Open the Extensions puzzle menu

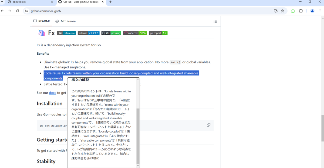301,11
